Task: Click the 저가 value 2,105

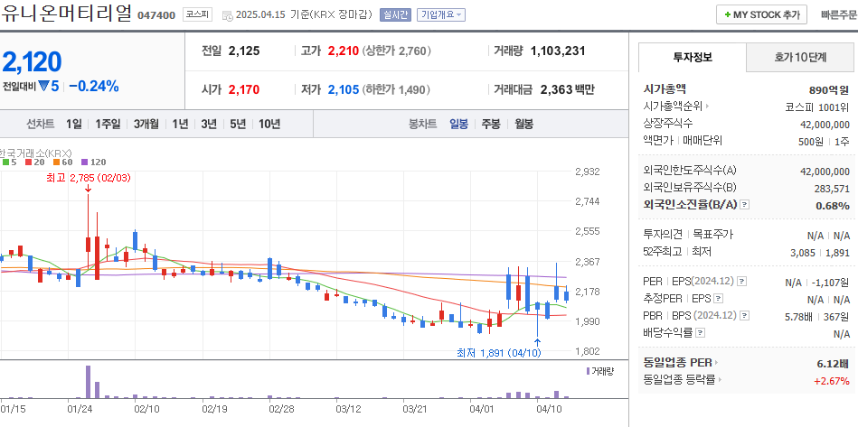Action: pyautogui.click(x=343, y=90)
